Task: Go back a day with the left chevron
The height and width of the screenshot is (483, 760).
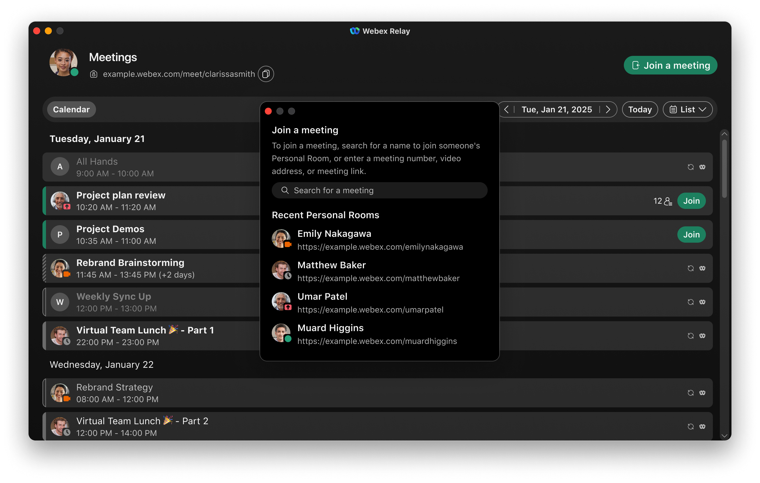Action: [x=507, y=109]
